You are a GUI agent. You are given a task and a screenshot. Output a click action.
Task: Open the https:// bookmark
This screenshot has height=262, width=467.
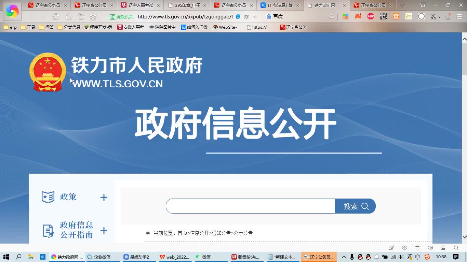click(x=257, y=27)
